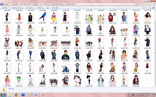Select the render (148) thumbnail
The width and height of the screenshot is (156, 97).
[66, 55]
